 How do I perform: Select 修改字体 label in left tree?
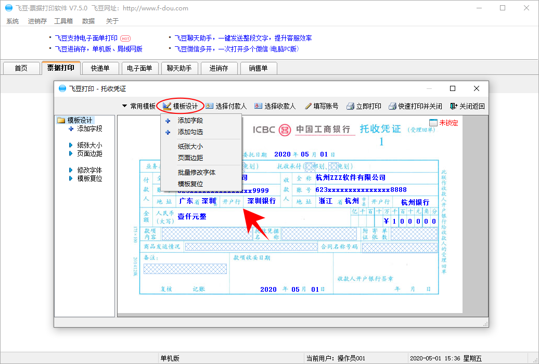89,170
